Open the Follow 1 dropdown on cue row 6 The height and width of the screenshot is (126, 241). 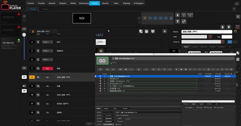pos(47,60)
